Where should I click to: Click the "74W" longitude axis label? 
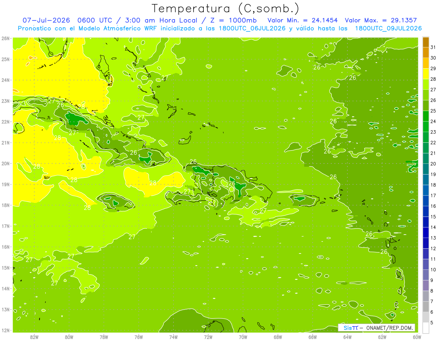pos(174,336)
